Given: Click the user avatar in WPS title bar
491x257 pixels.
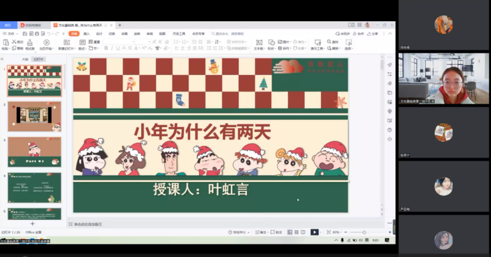Looking at the screenshot, I should coord(368,25).
